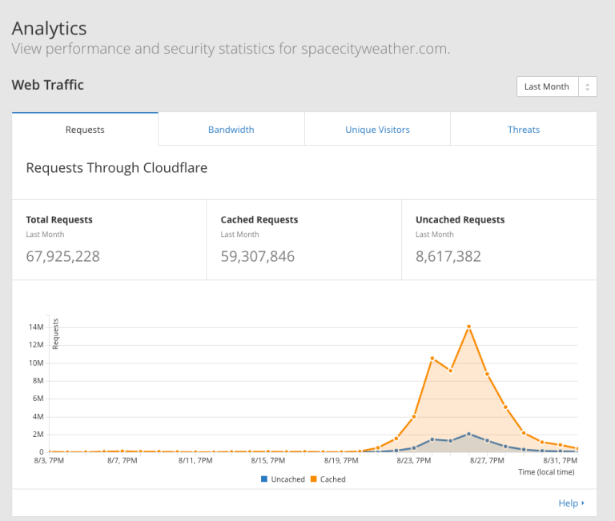Click the small arrow beside Help
Image resolution: width=615 pixels, height=521 pixels.
583,503
